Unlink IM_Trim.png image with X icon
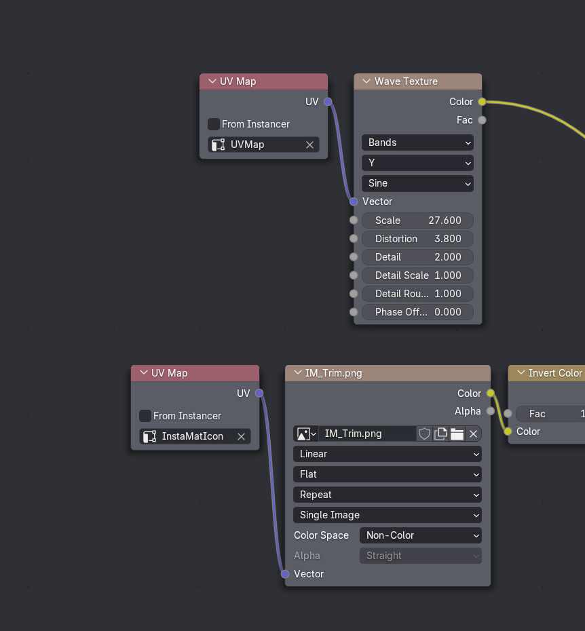Viewport: 585px width, 631px height. tap(474, 434)
